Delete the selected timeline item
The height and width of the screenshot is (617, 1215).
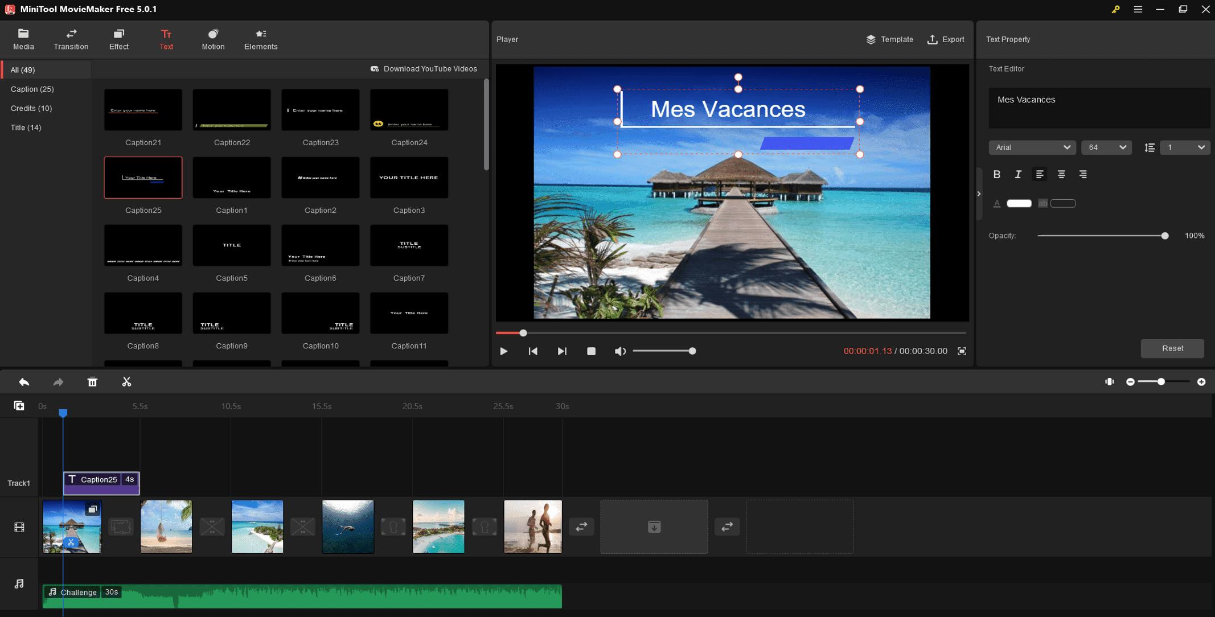pos(92,382)
